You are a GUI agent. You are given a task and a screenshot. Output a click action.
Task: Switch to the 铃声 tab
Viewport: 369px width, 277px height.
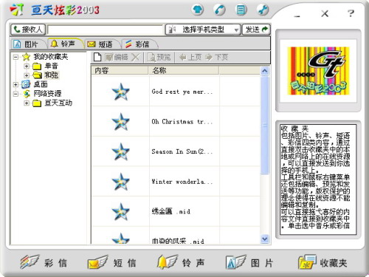point(65,44)
